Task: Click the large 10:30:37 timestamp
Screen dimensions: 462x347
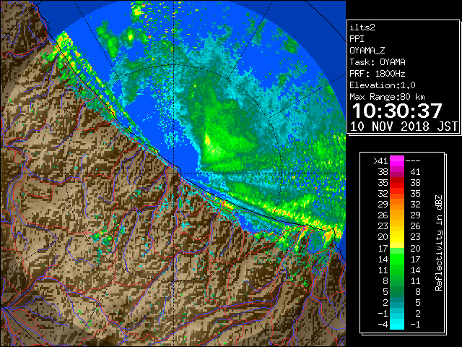Action: (x=397, y=111)
